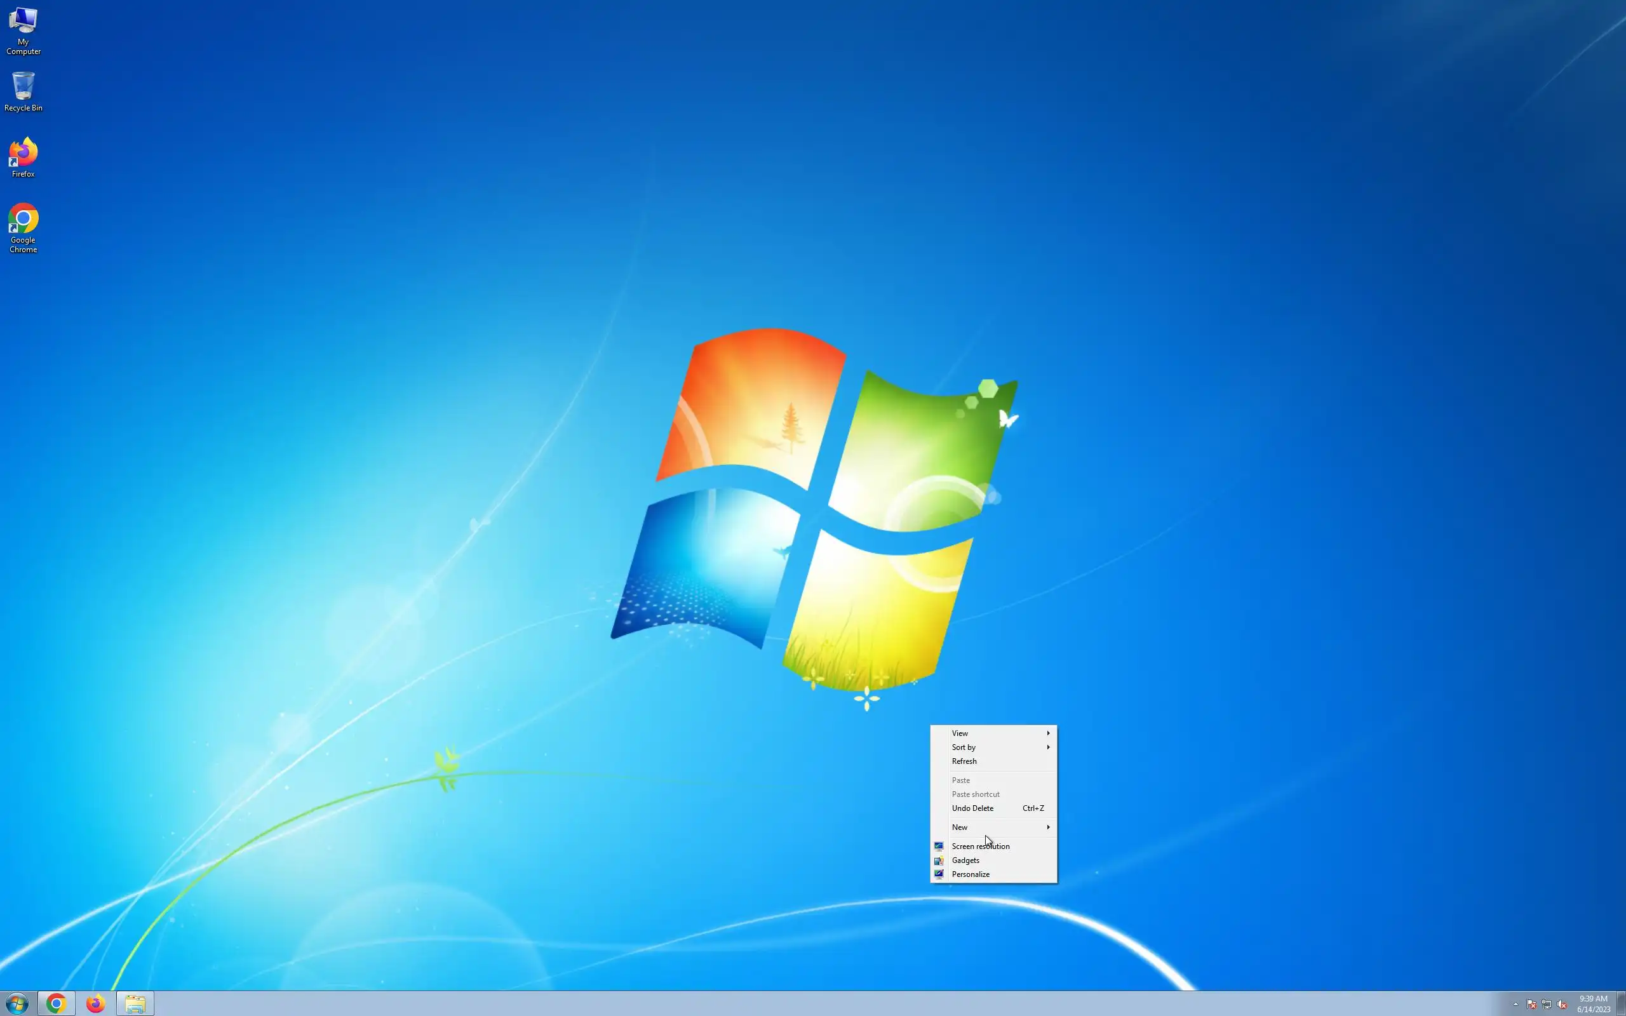Image resolution: width=1626 pixels, height=1016 pixels.
Task: Click the network tray icon
Action: (1547, 1005)
